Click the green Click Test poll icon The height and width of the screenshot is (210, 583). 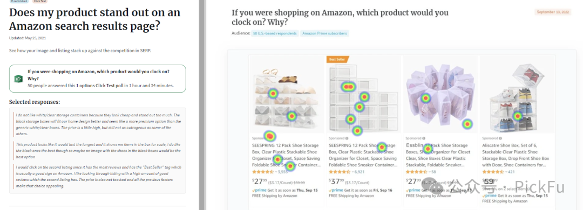(x=18, y=78)
